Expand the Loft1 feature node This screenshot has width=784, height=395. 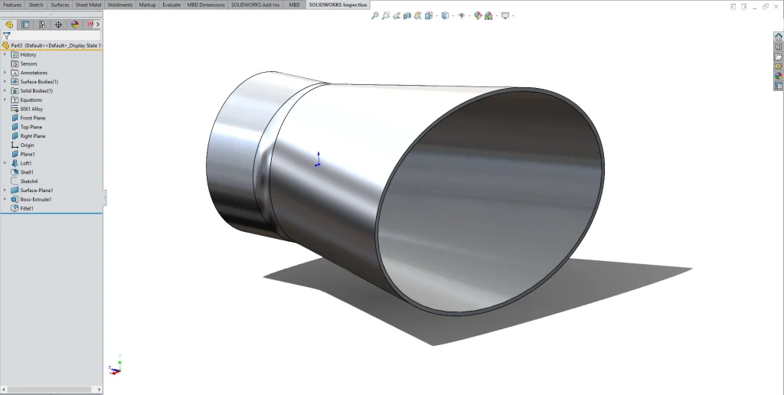point(5,163)
